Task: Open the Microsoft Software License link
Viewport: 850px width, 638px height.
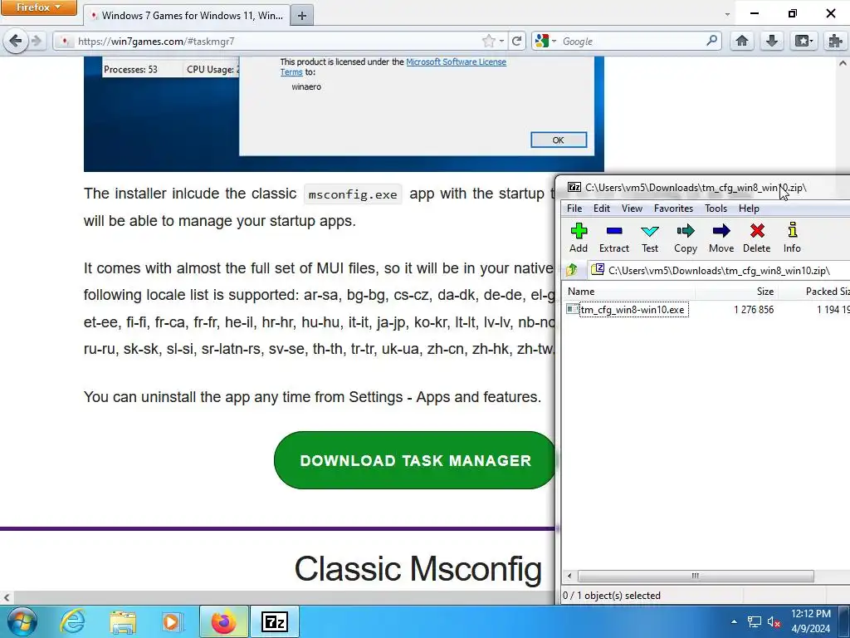Action: coord(456,61)
